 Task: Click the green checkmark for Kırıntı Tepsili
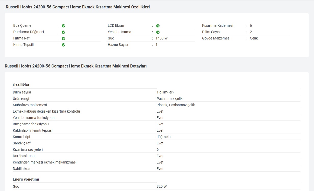click(63, 45)
